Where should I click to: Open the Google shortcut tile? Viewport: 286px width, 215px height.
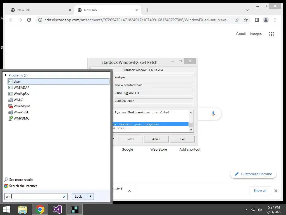coord(127,149)
